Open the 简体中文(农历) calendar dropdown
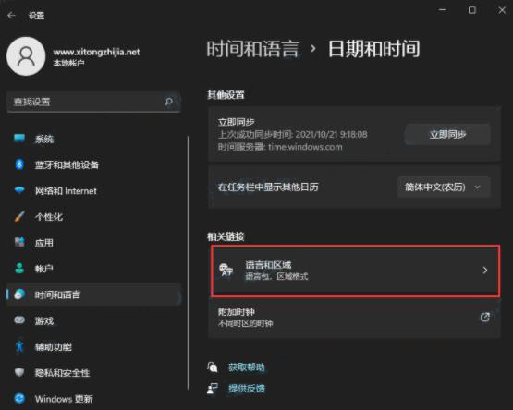Screen dimensions: 513x410 (x=444, y=187)
